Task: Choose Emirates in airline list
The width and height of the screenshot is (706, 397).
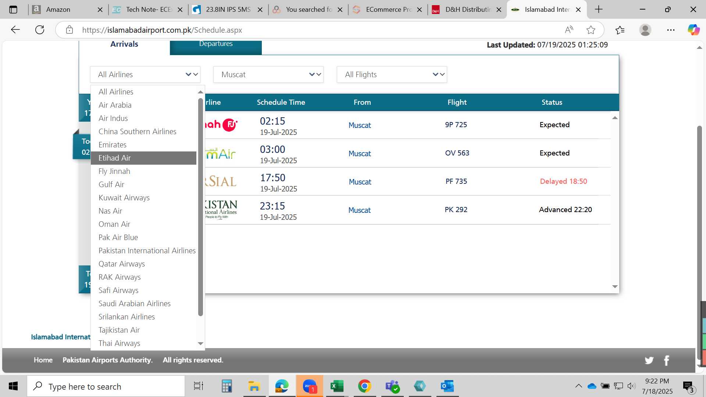Action: tap(143, 145)
